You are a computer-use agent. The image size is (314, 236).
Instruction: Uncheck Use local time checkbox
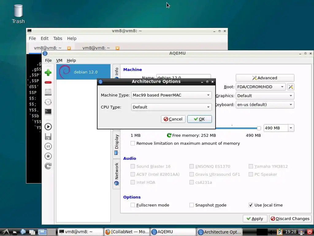(251, 205)
